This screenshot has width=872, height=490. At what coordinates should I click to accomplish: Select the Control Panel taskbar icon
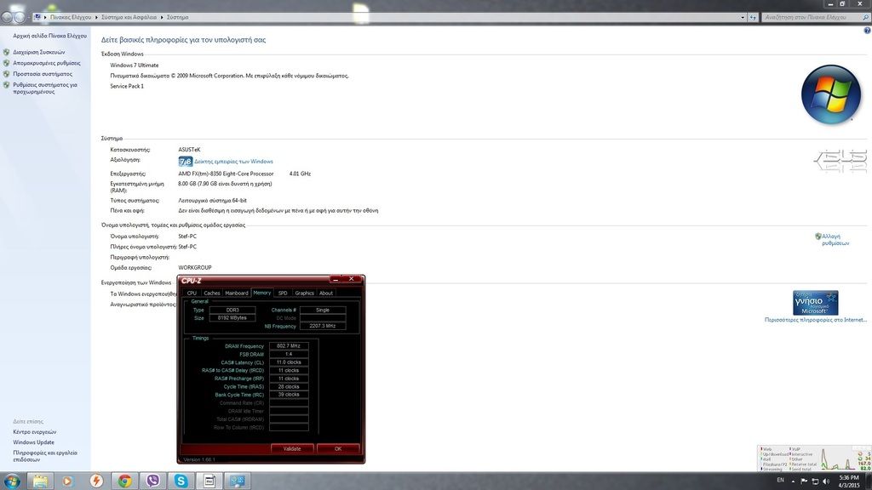tap(238, 481)
